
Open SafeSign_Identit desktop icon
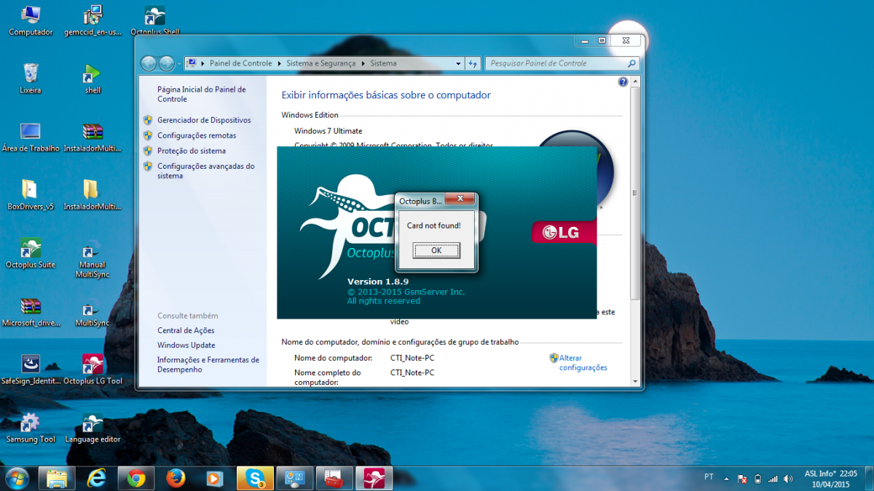pos(31,369)
